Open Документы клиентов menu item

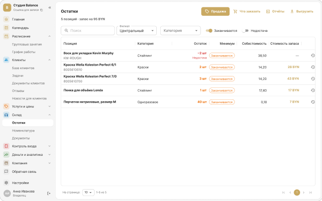click(28, 83)
